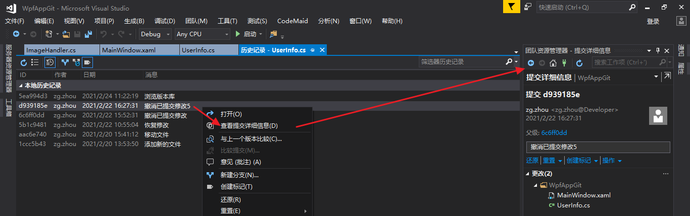Collapse the WpfAppGit folder node
The width and height of the screenshot is (690, 216).
point(535,185)
